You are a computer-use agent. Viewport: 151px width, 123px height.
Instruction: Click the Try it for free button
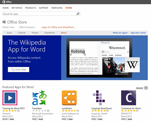click(18, 69)
